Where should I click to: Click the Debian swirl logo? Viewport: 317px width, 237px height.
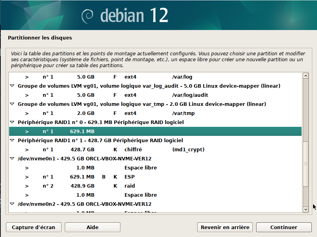pos(87,16)
